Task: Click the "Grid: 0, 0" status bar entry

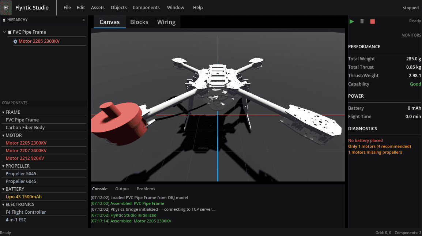Action: pyautogui.click(x=383, y=233)
